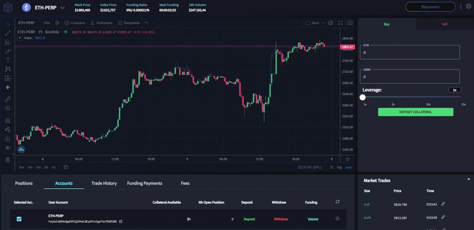Select the trend line drawing tool

pos(7,33)
